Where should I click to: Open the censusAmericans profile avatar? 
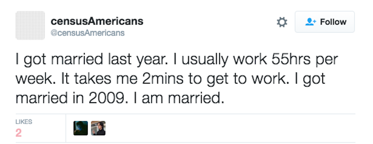pos(30,26)
